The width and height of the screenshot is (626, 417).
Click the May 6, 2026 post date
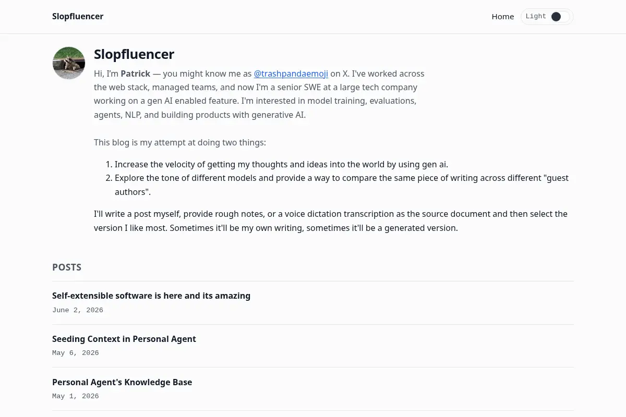tap(76, 353)
